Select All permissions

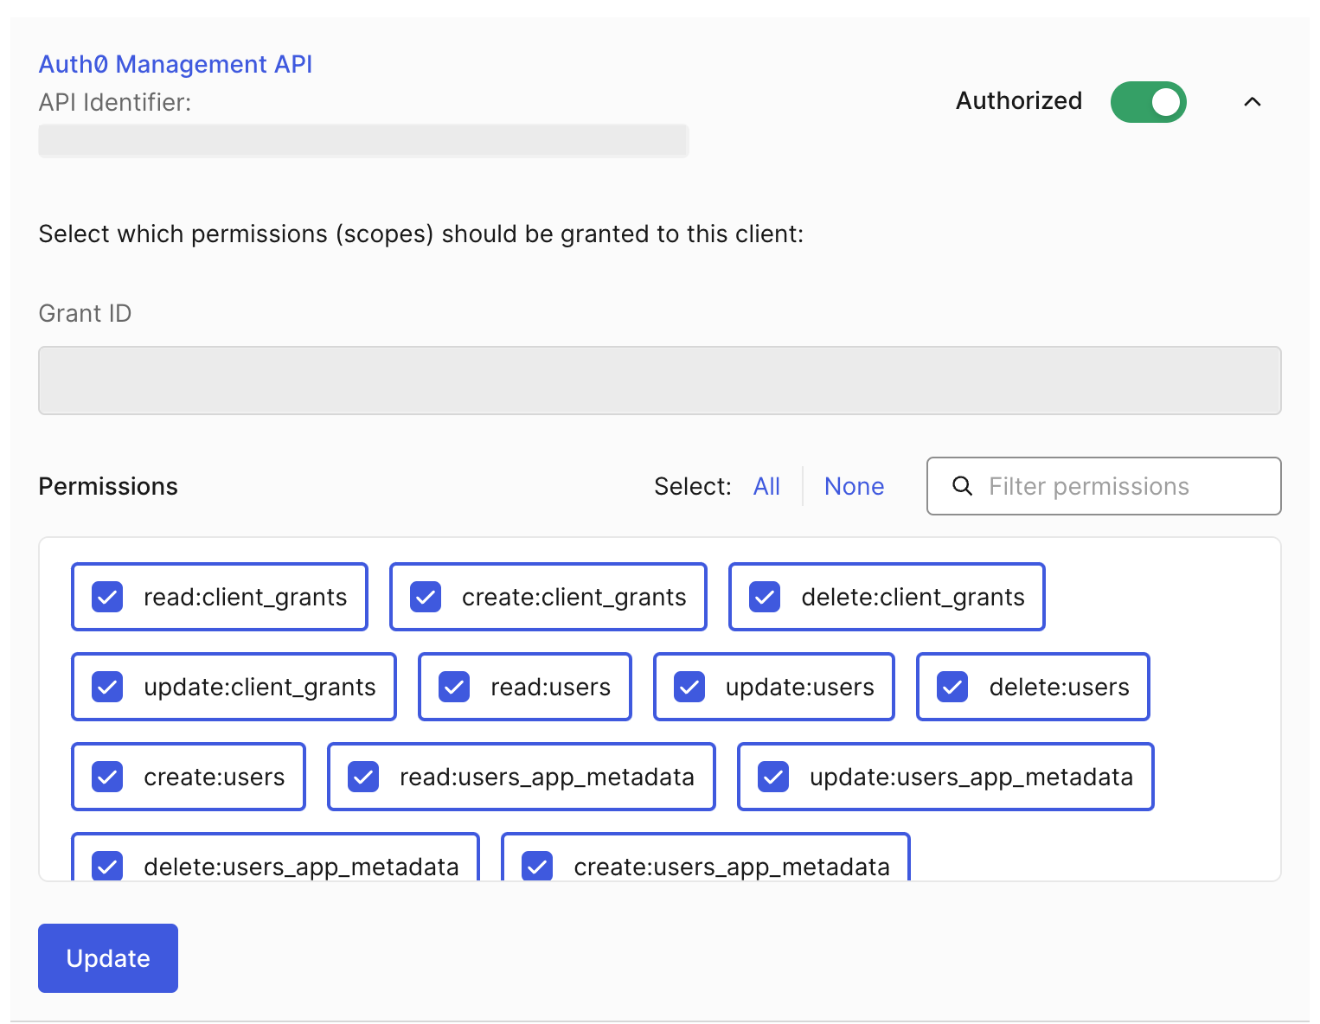coord(766,486)
